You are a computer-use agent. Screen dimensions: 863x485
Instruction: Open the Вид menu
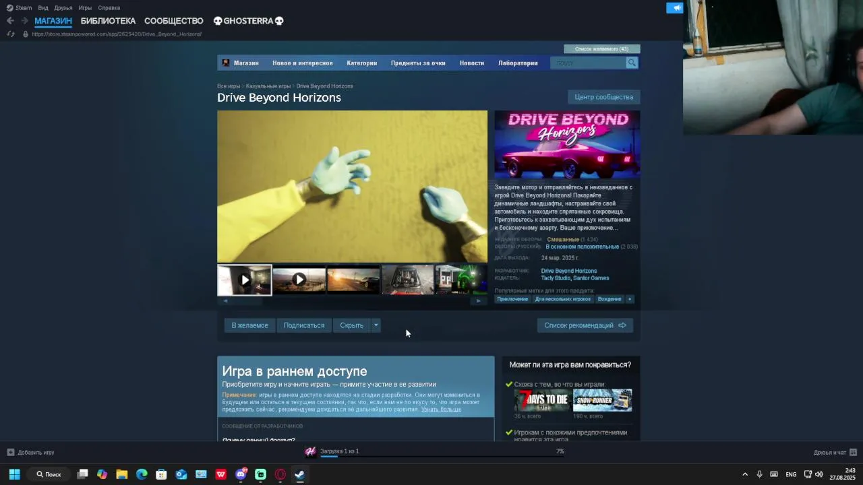point(43,8)
